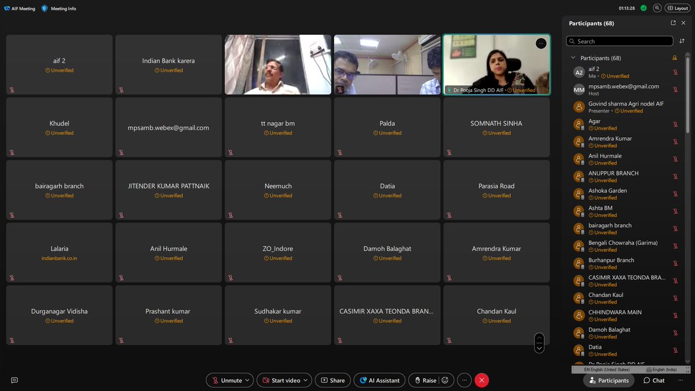Image resolution: width=695 pixels, height=391 pixels.
Task: Click muted mic icon in the Ashta BM row
Action: pyautogui.click(x=675, y=211)
